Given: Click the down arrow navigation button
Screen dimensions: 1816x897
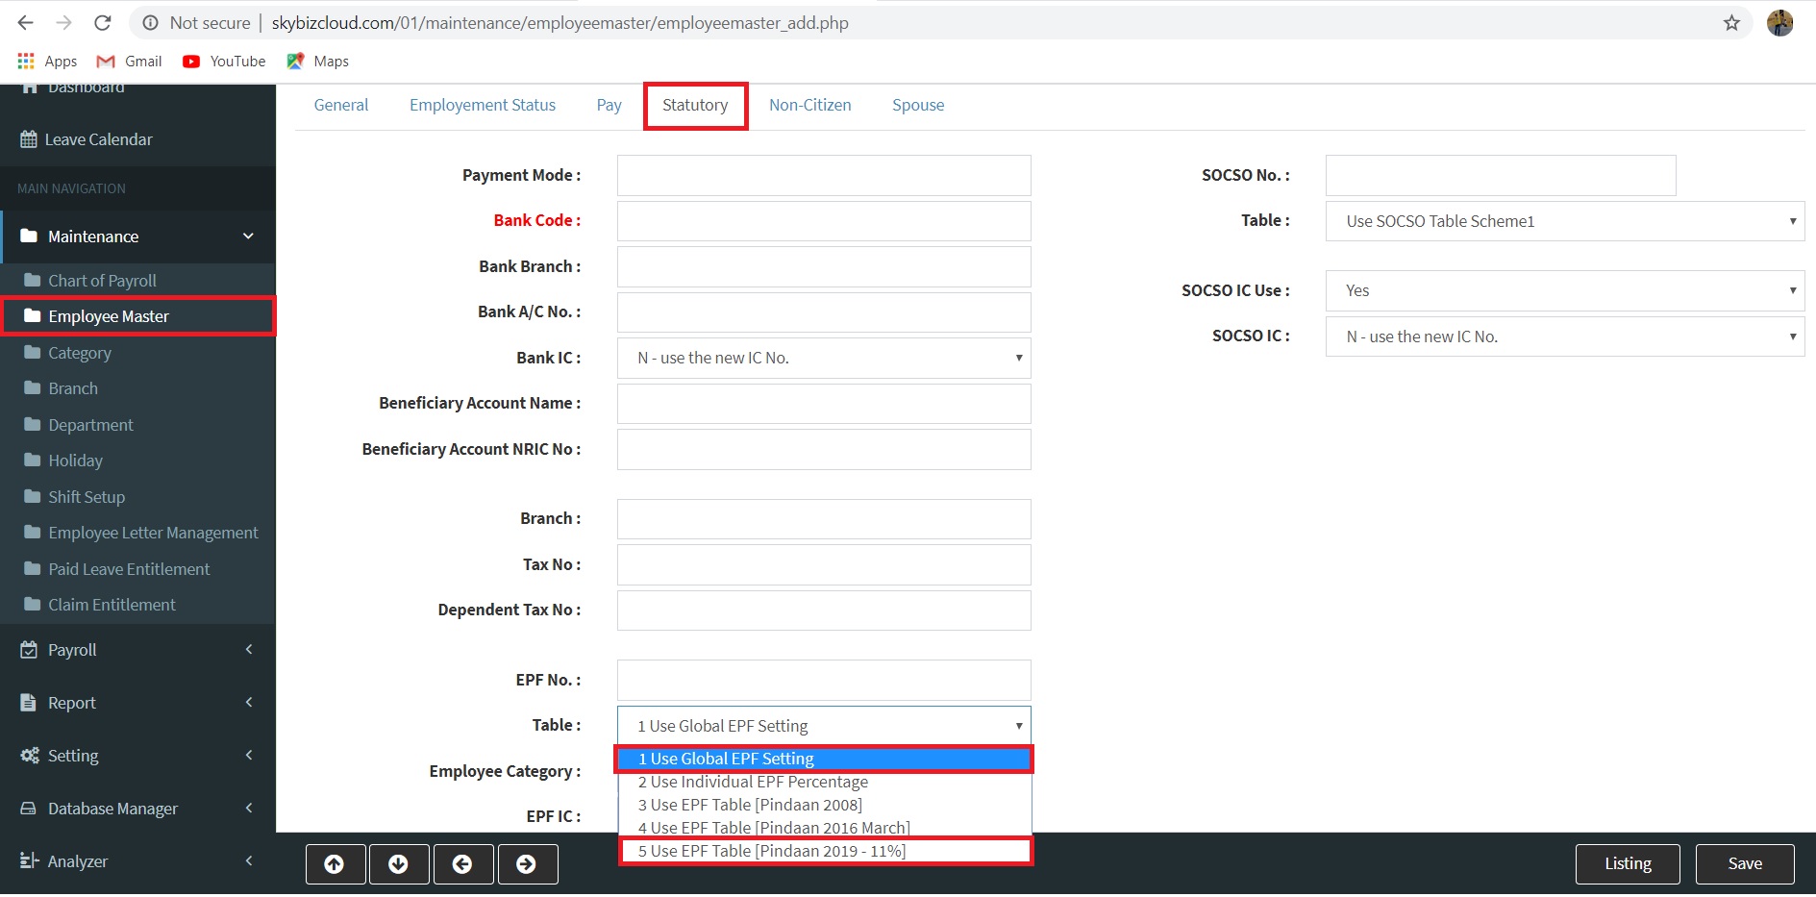Looking at the screenshot, I should tap(398, 864).
